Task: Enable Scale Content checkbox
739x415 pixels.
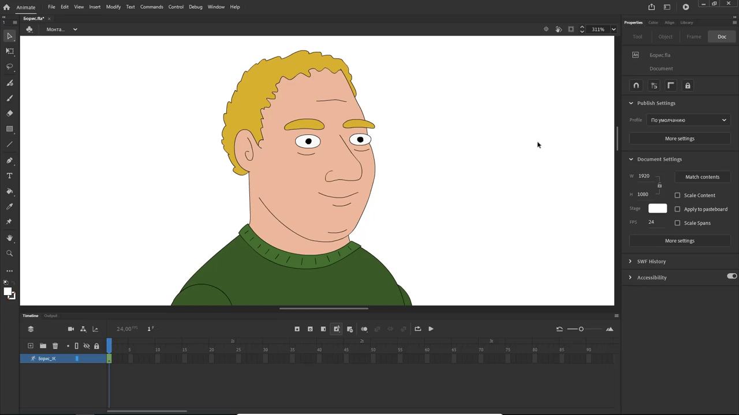Action: point(678,195)
